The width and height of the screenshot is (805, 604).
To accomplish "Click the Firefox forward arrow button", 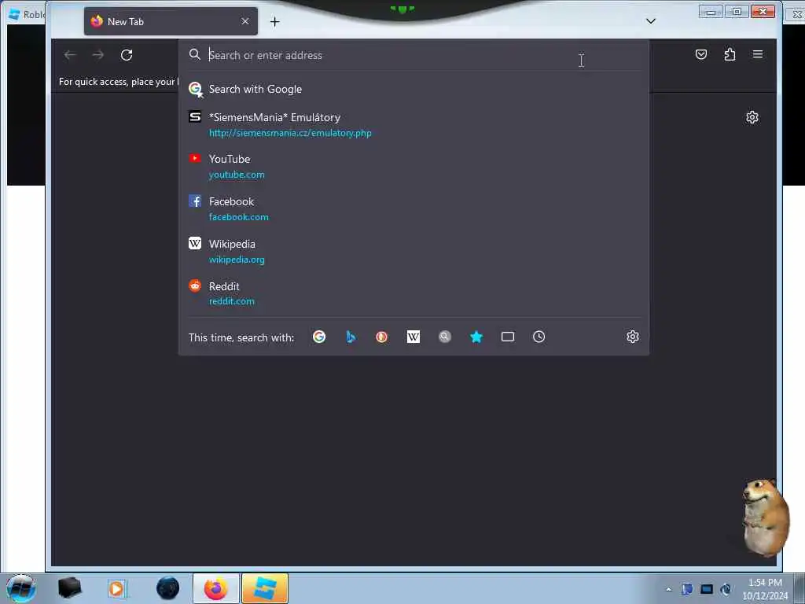I will coord(98,55).
